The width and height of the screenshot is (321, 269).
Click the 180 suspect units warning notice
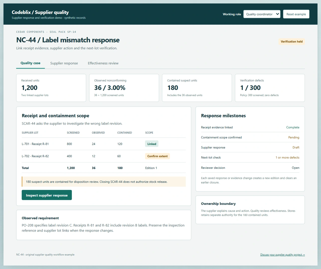coord(104,182)
